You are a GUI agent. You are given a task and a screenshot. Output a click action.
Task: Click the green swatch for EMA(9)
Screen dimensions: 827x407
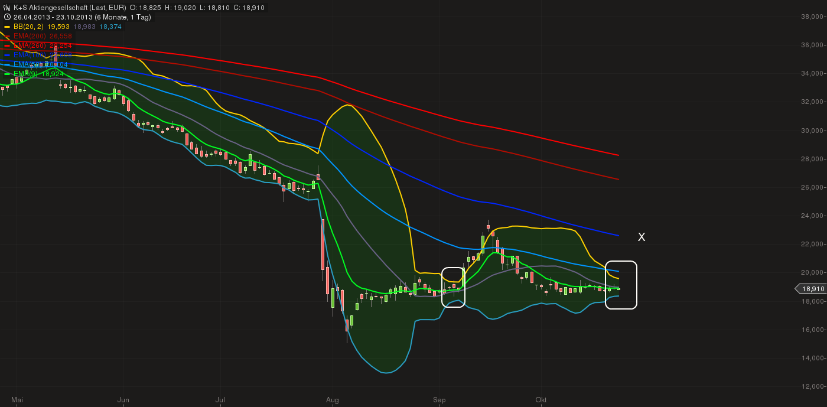pos(7,74)
